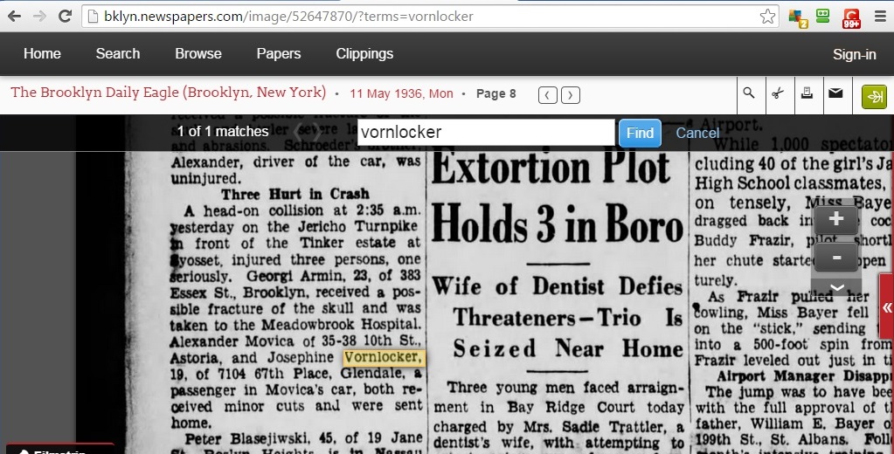
Task: Open the Browse menu item
Action: pyautogui.click(x=198, y=54)
